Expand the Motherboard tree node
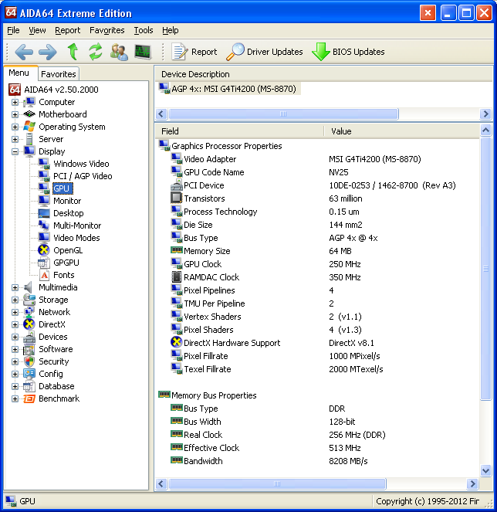Viewport: 497px width, 512px height. coord(15,114)
